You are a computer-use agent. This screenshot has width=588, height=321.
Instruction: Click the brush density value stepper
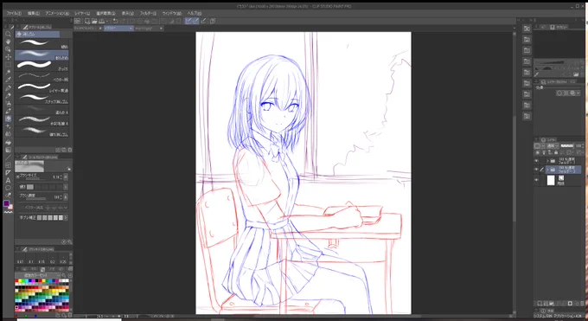[x=61, y=196]
